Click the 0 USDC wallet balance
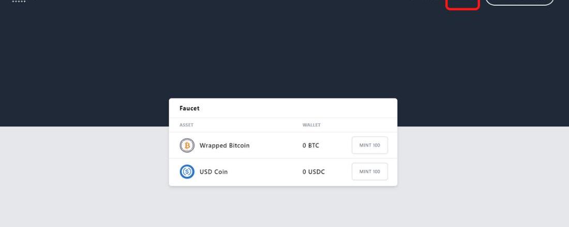 pyautogui.click(x=313, y=172)
